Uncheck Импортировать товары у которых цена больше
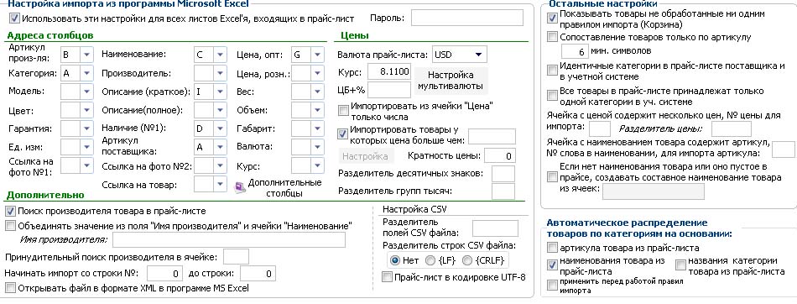The image size is (797, 304). click(x=343, y=134)
